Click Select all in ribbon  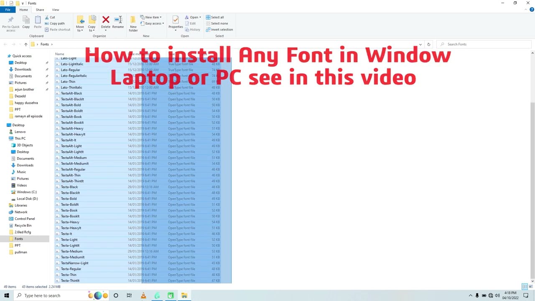tap(215, 17)
